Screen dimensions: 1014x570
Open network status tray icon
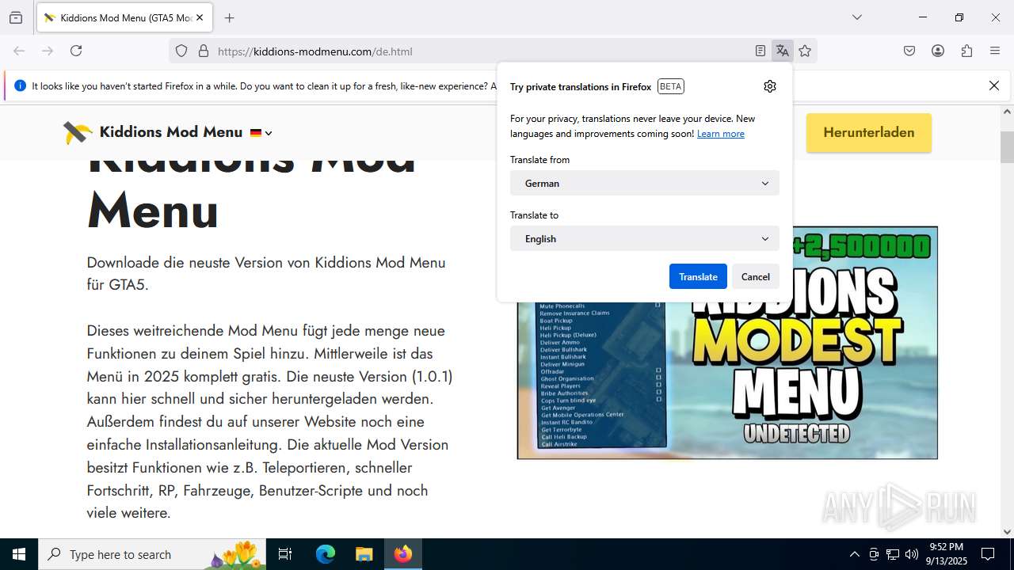click(x=893, y=554)
